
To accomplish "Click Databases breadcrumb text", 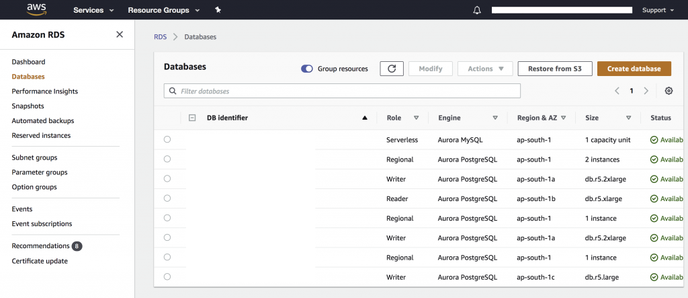I will 200,37.
